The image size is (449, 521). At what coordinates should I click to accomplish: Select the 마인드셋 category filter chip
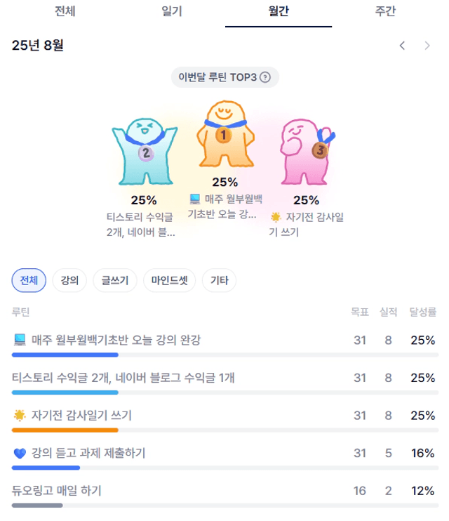click(169, 280)
